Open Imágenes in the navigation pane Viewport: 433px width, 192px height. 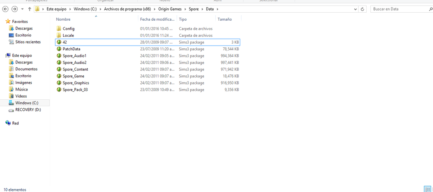click(x=24, y=82)
